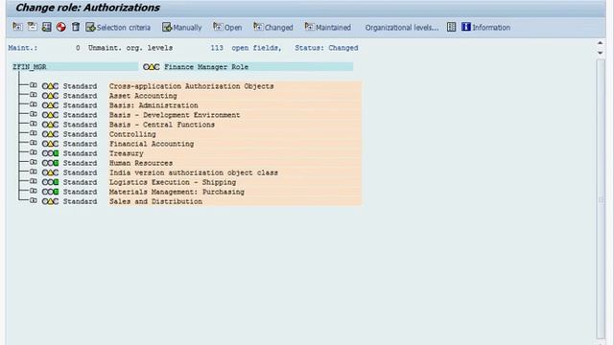Viewport: 614px width, 345px height.
Task: Select the Treasury row text
Action: pos(126,153)
